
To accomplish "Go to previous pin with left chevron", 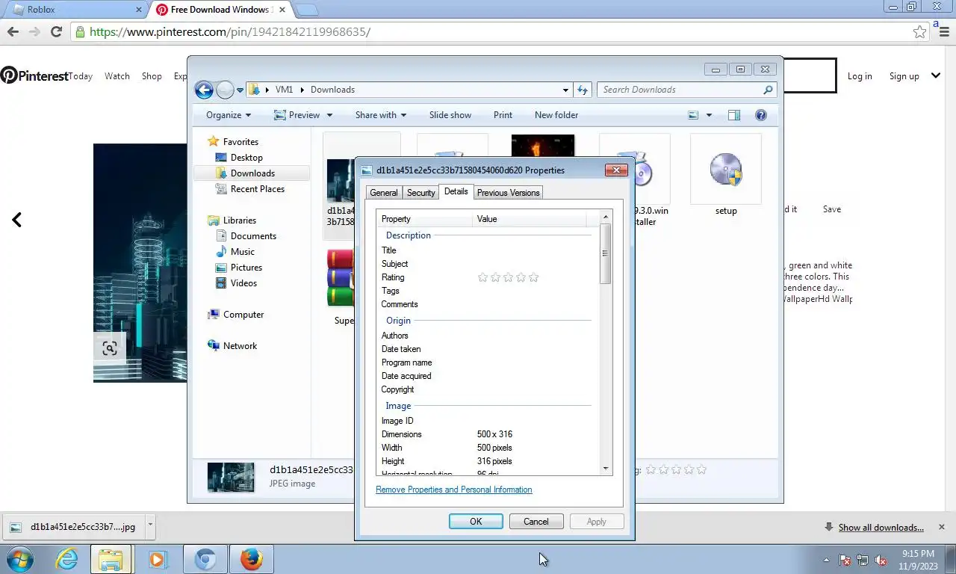I will coord(16,220).
